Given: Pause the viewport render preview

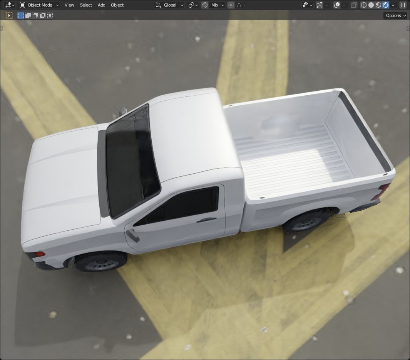Looking at the screenshot, I should 403,5.
